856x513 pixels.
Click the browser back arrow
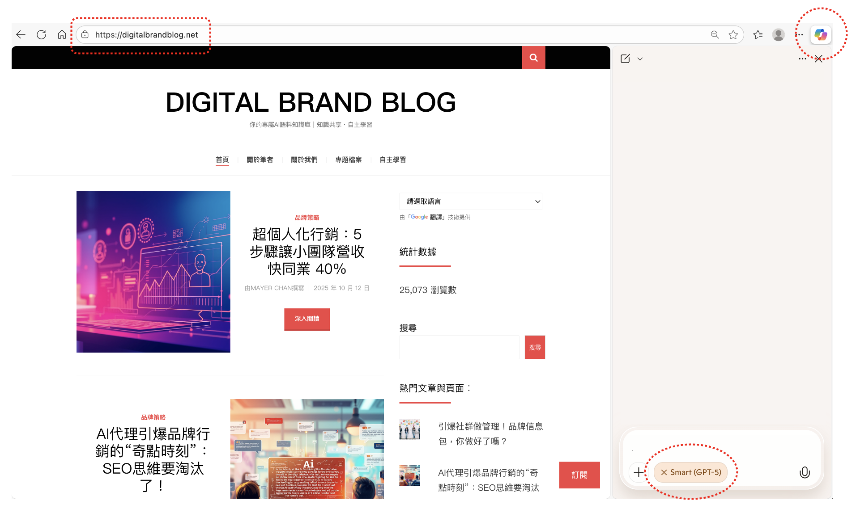point(21,35)
